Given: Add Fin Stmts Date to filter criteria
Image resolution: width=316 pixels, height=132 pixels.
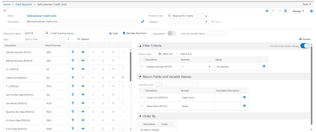Looking at the screenshot, I should pos(73,120).
